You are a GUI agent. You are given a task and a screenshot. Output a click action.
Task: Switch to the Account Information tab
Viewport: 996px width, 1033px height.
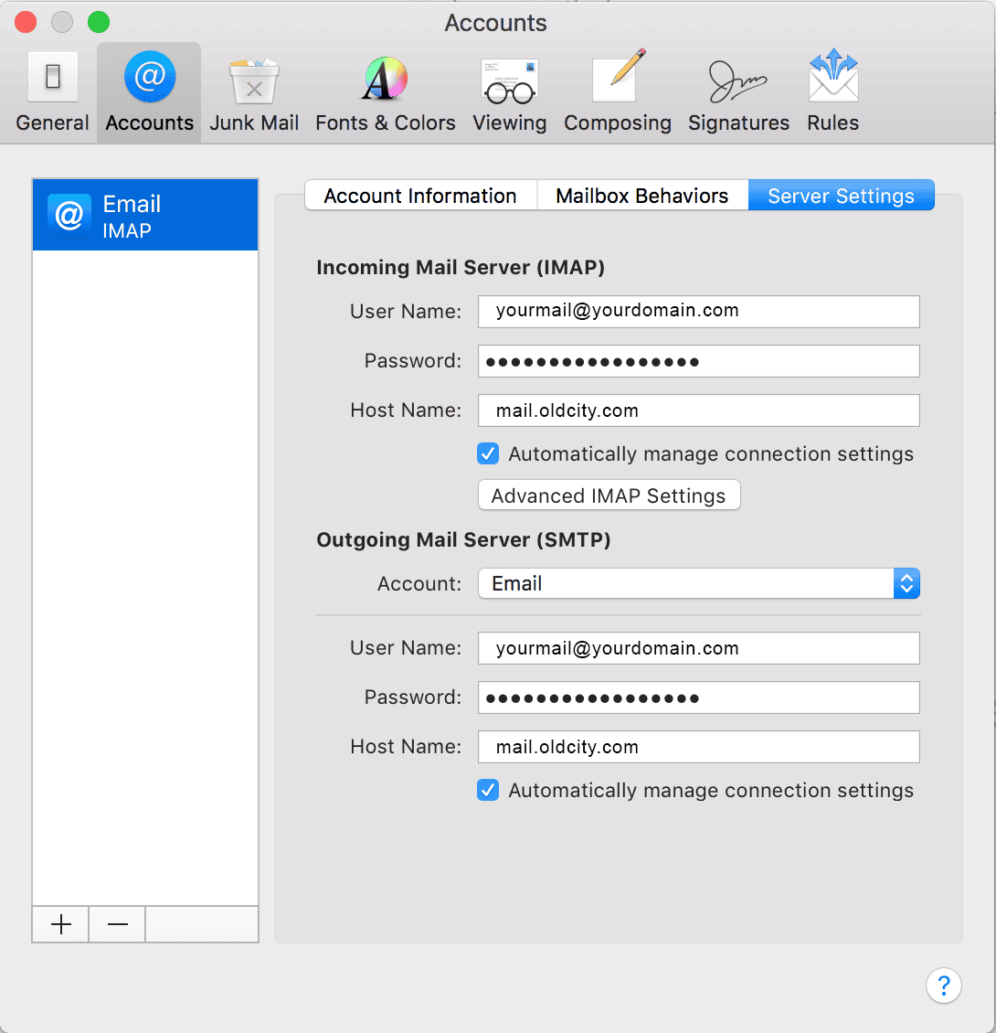pos(420,196)
